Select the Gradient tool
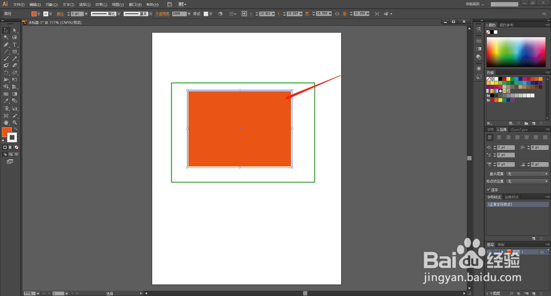Screen dimensions: 551x296 [15, 94]
